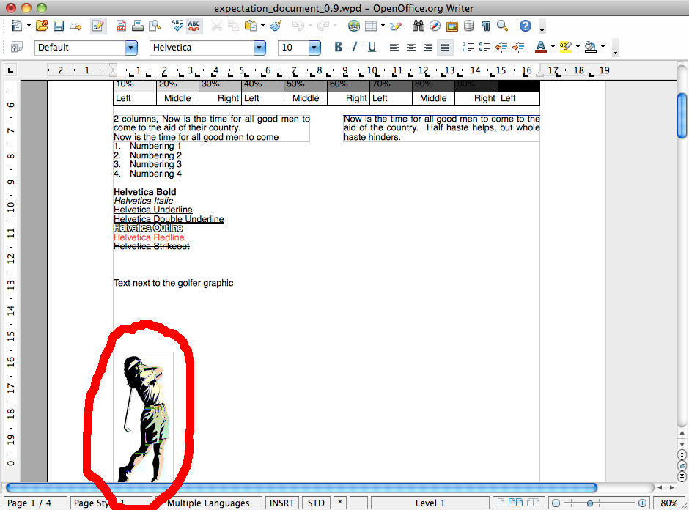Image resolution: width=689 pixels, height=510 pixels.
Task: Toggle nonprinting characters pilcrow
Action: (485, 26)
